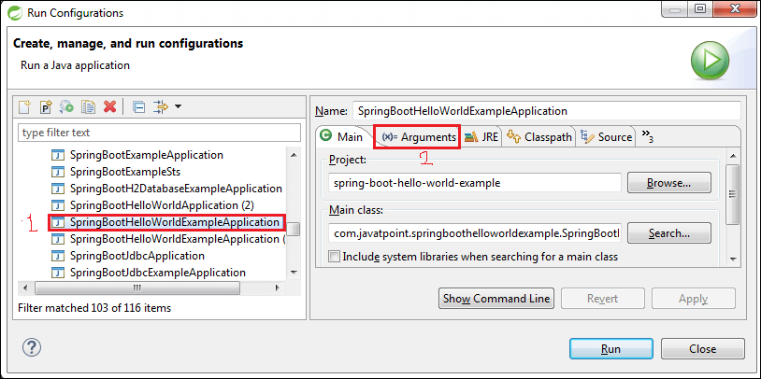761x379 pixels.
Task: Delete selected configuration with red X
Action: click(x=109, y=107)
